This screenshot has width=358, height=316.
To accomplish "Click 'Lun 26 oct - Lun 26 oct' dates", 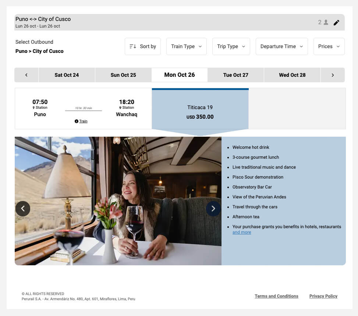I will [38, 26].
